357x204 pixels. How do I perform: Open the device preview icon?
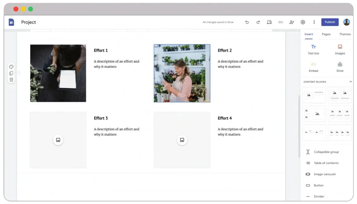[269, 22]
